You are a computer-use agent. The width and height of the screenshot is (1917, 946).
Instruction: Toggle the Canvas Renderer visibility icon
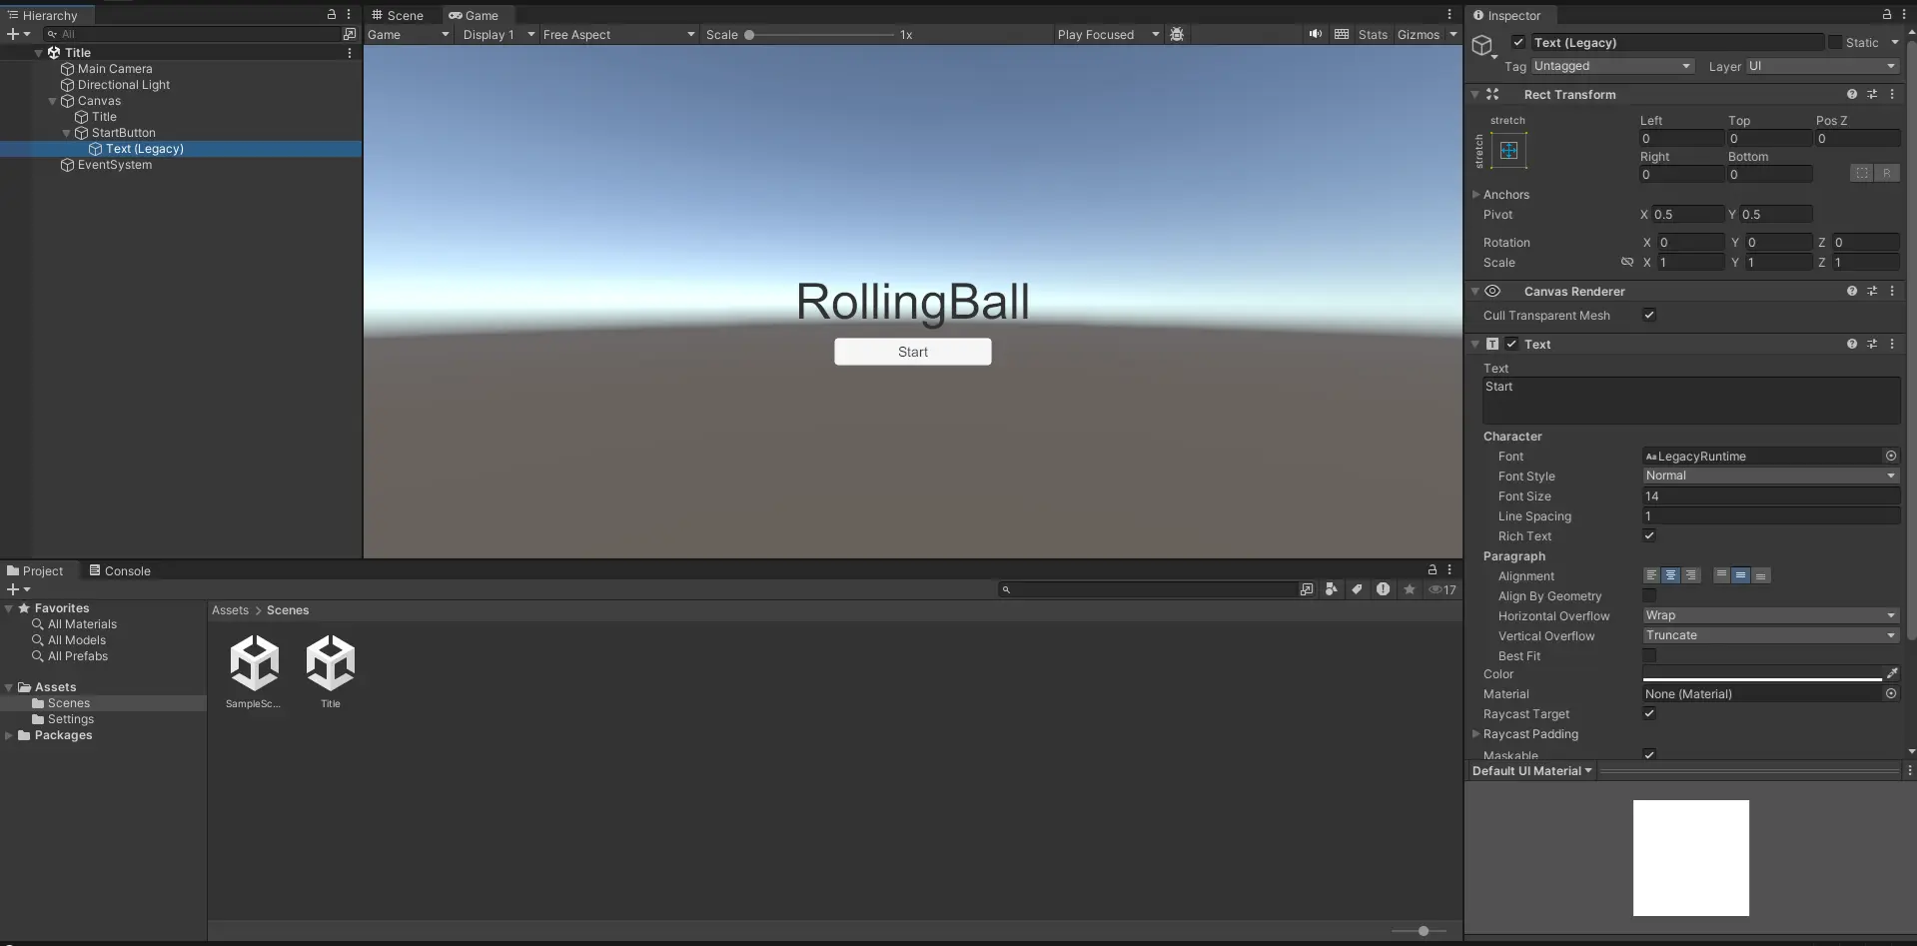pyautogui.click(x=1492, y=291)
